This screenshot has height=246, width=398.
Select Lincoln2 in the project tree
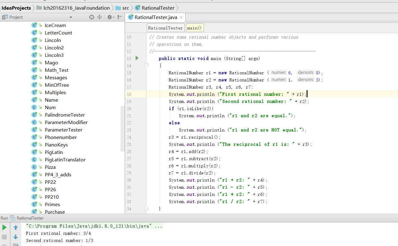54,48
